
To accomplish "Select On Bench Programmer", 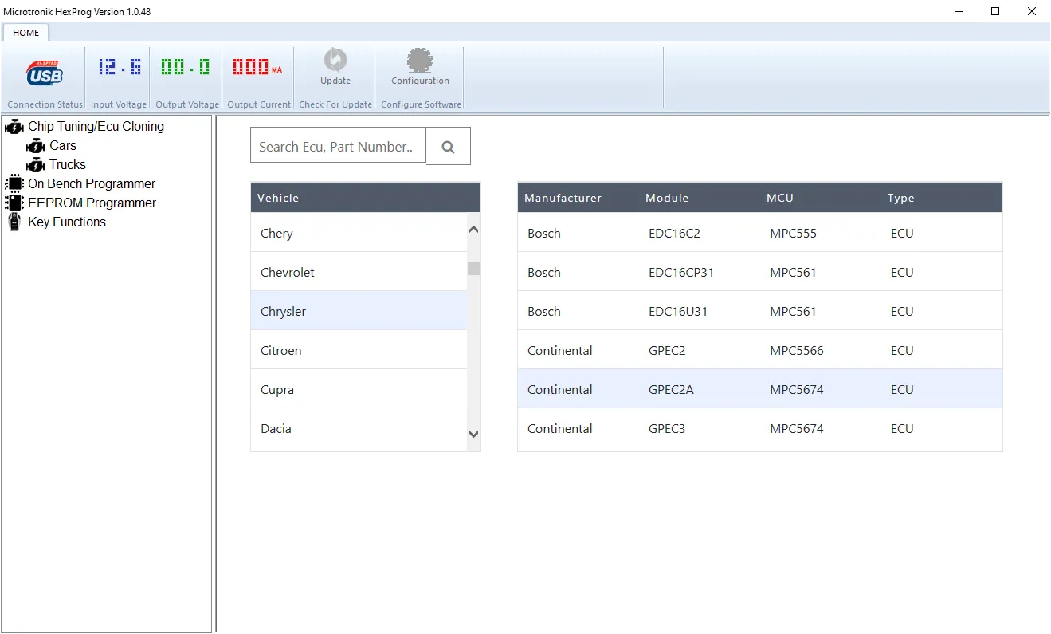I will pyautogui.click(x=92, y=183).
